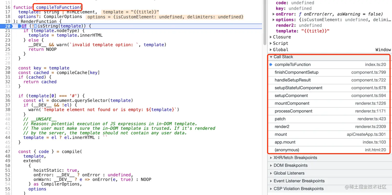Select mountComponent call stack frame
This screenshot has height=195, width=392.
(x=329, y=103)
